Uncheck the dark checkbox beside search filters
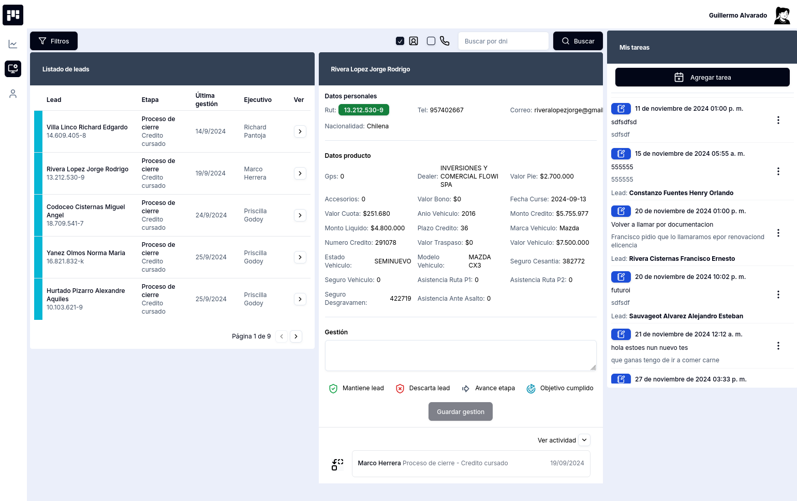Viewport: 797px width, 501px height. point(400,40)
